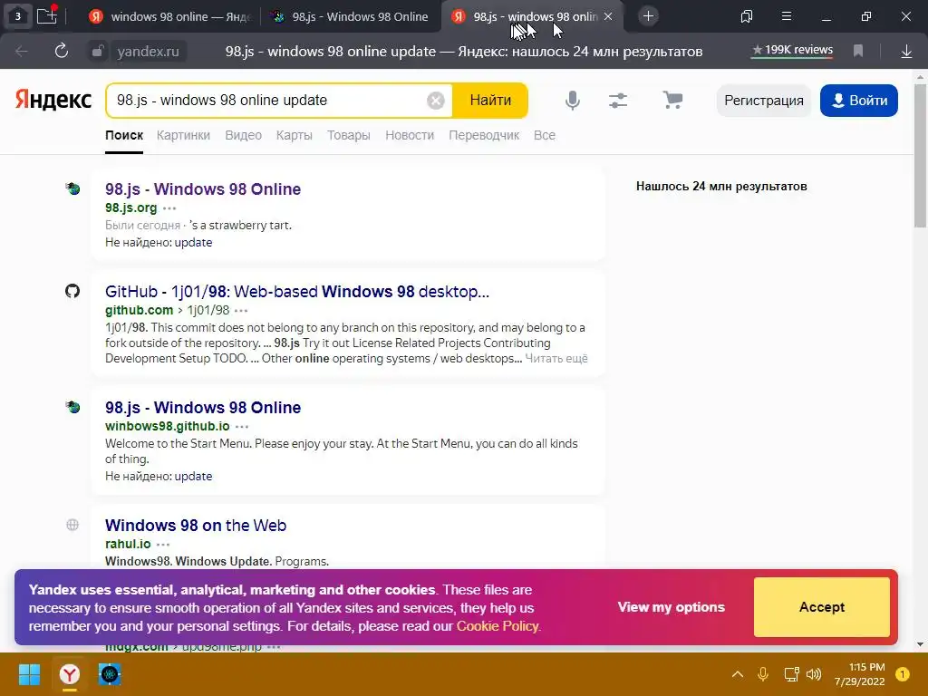The height and width of the screenshot is (696, 928).
Task: Reload the page
Action: pos(61,51)
